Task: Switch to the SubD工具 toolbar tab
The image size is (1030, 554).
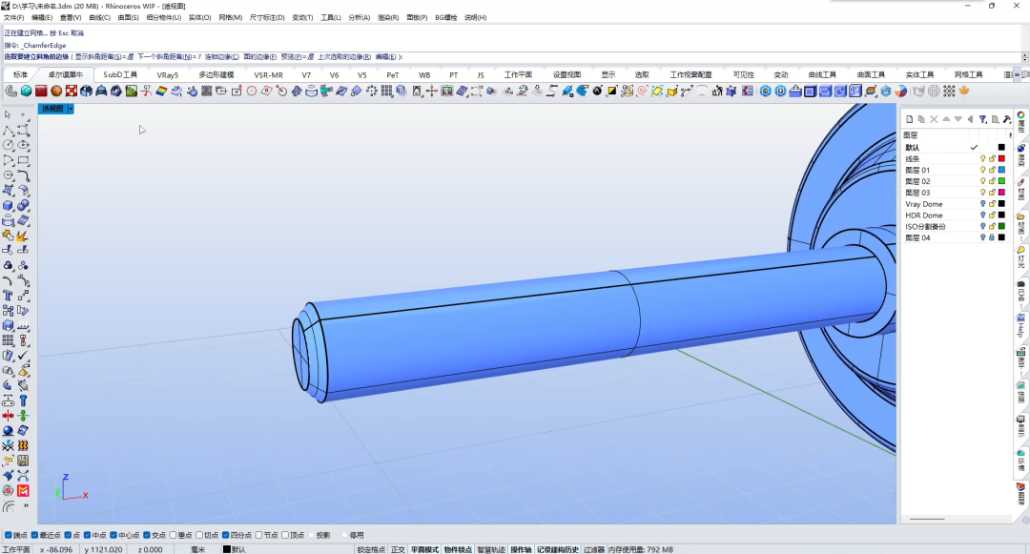Action: 120,74
